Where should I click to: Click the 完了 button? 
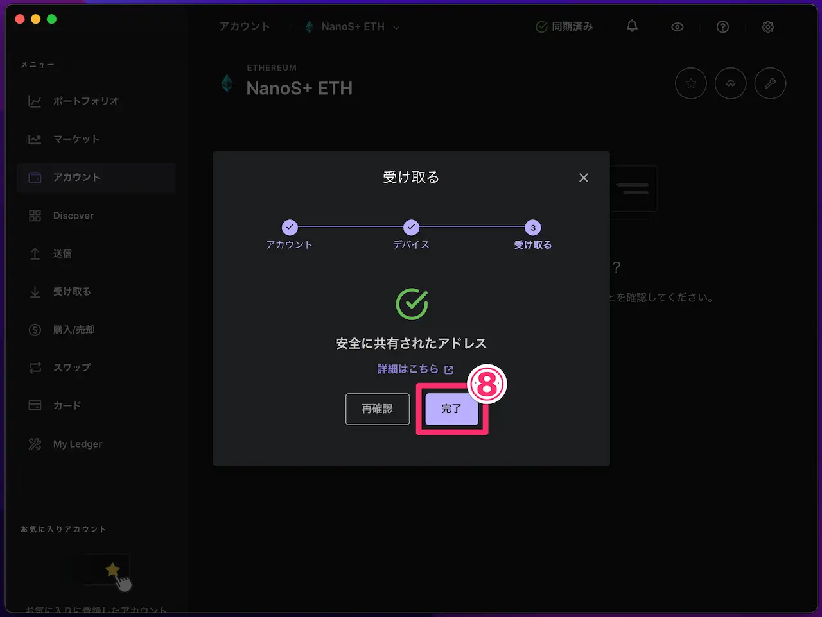(x=451, y=409)
